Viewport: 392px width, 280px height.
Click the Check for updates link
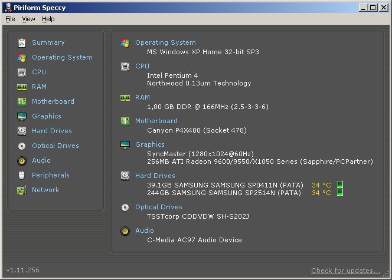[345, 271]
